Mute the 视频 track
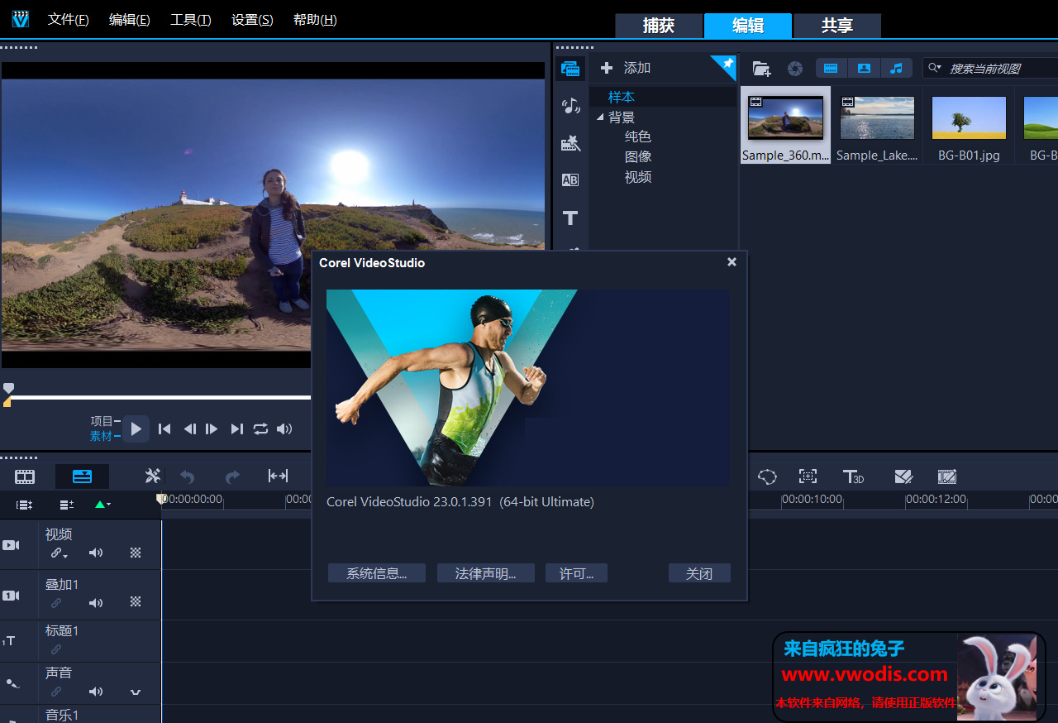1058x723 pixels. pyautogui.click(x=96, y=552)
